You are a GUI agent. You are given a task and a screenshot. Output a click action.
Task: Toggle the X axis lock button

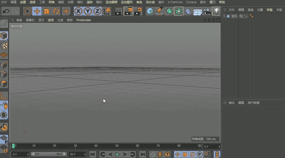[78, 11]
